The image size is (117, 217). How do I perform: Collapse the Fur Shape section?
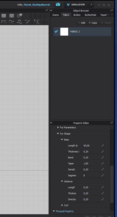click(58, 133)
